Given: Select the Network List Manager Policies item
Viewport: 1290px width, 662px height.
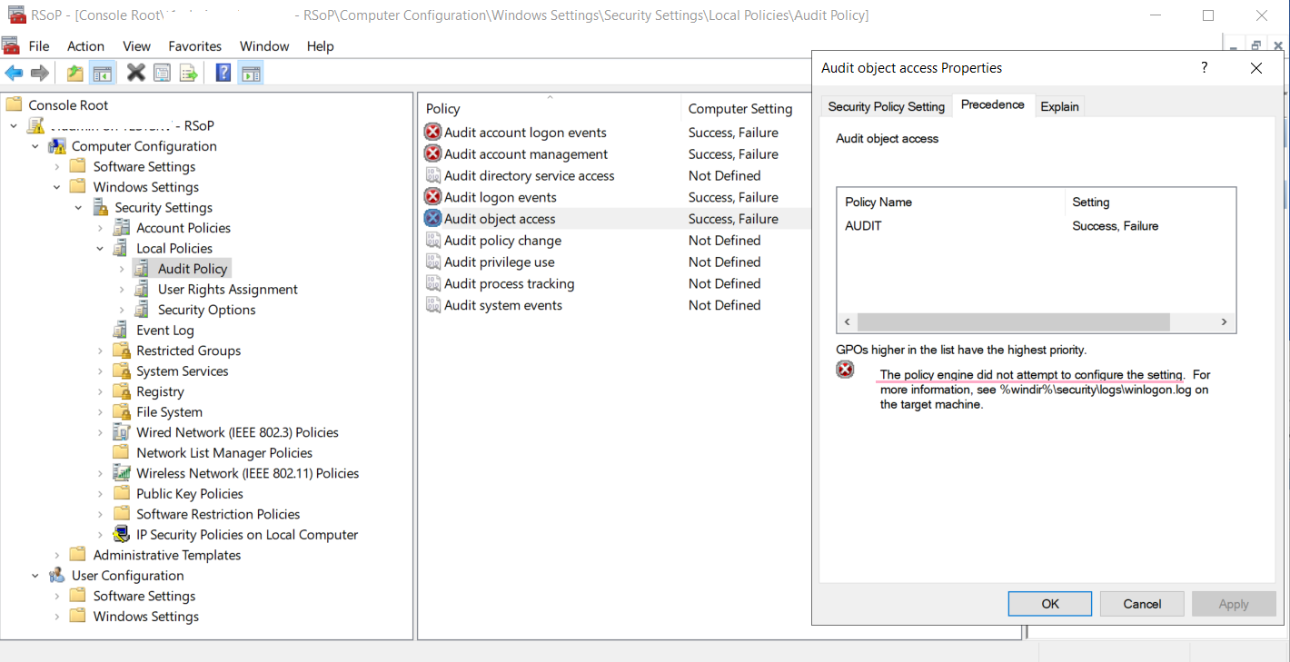Looking at the screenshot, I should 224,453.
